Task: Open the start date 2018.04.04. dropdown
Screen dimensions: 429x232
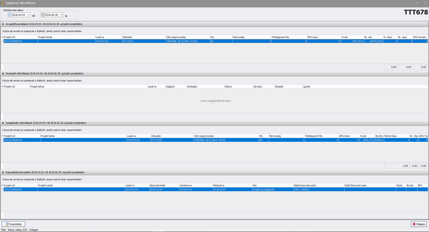Action: point(28,14)
